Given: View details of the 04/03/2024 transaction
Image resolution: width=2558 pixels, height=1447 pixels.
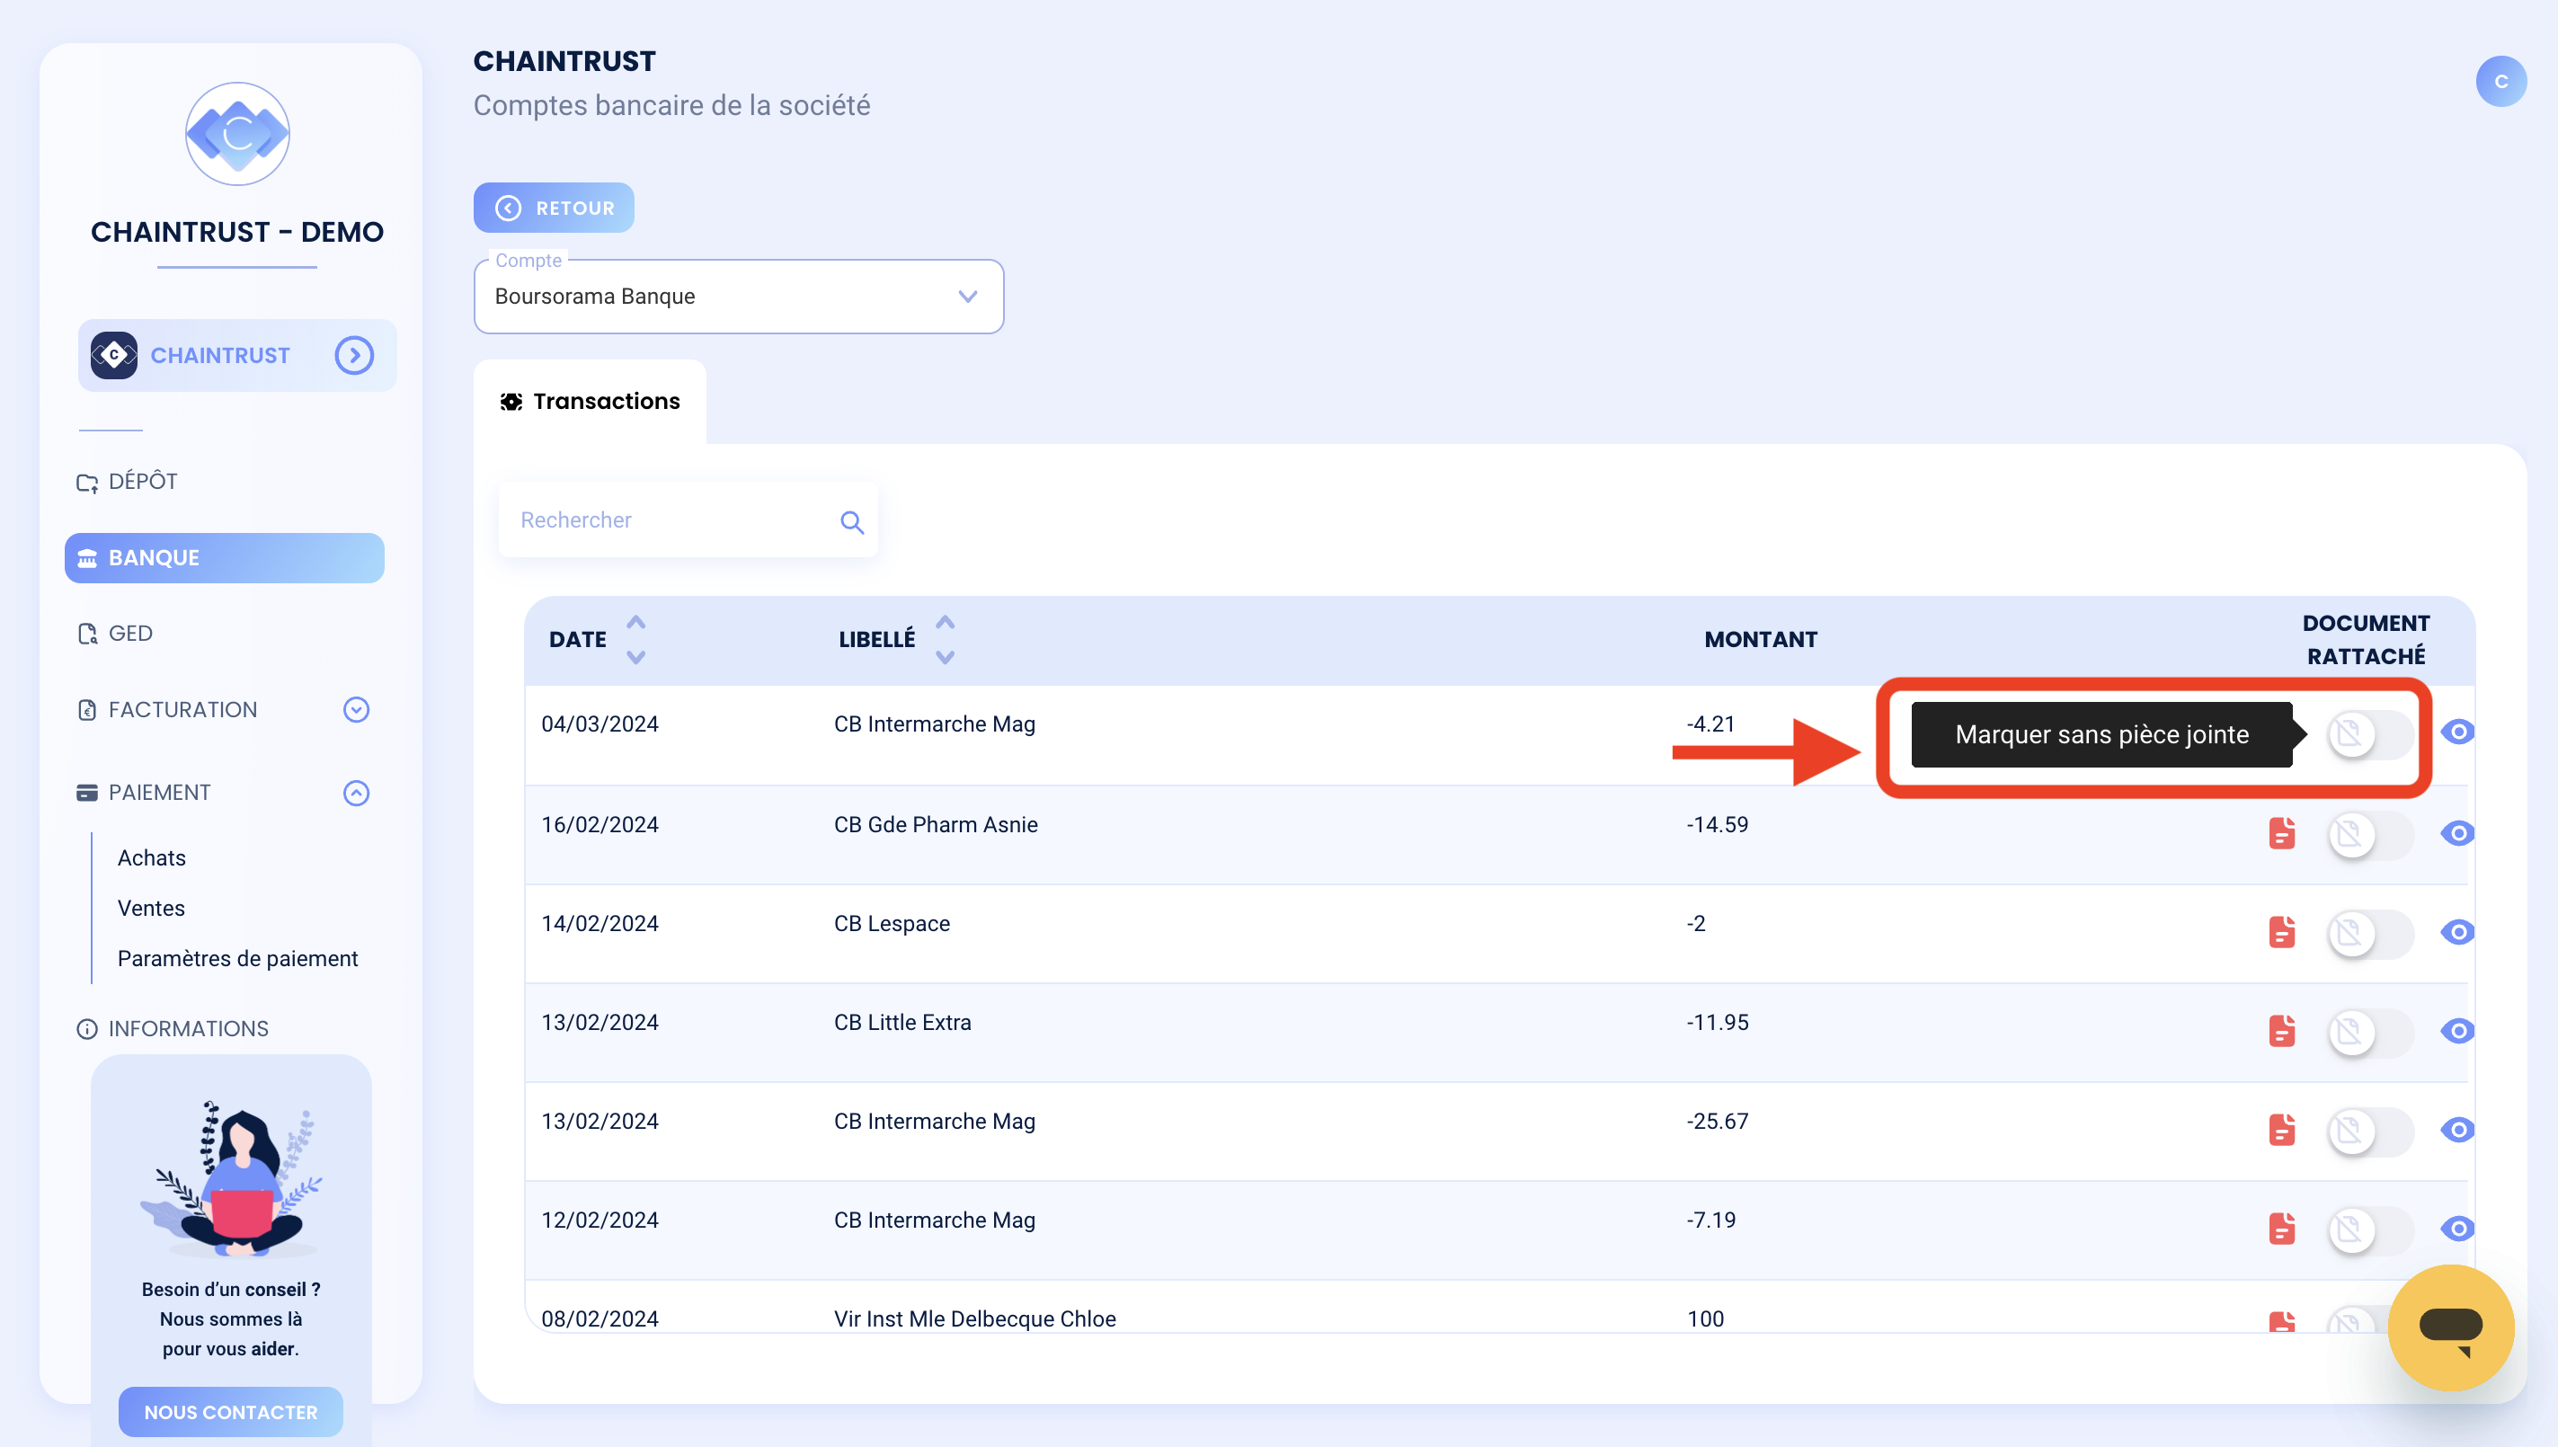Looking at the screenshot, I should click(x=2456, y=732).
